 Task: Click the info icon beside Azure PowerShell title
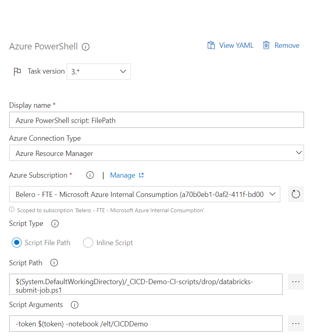point(86,47)
